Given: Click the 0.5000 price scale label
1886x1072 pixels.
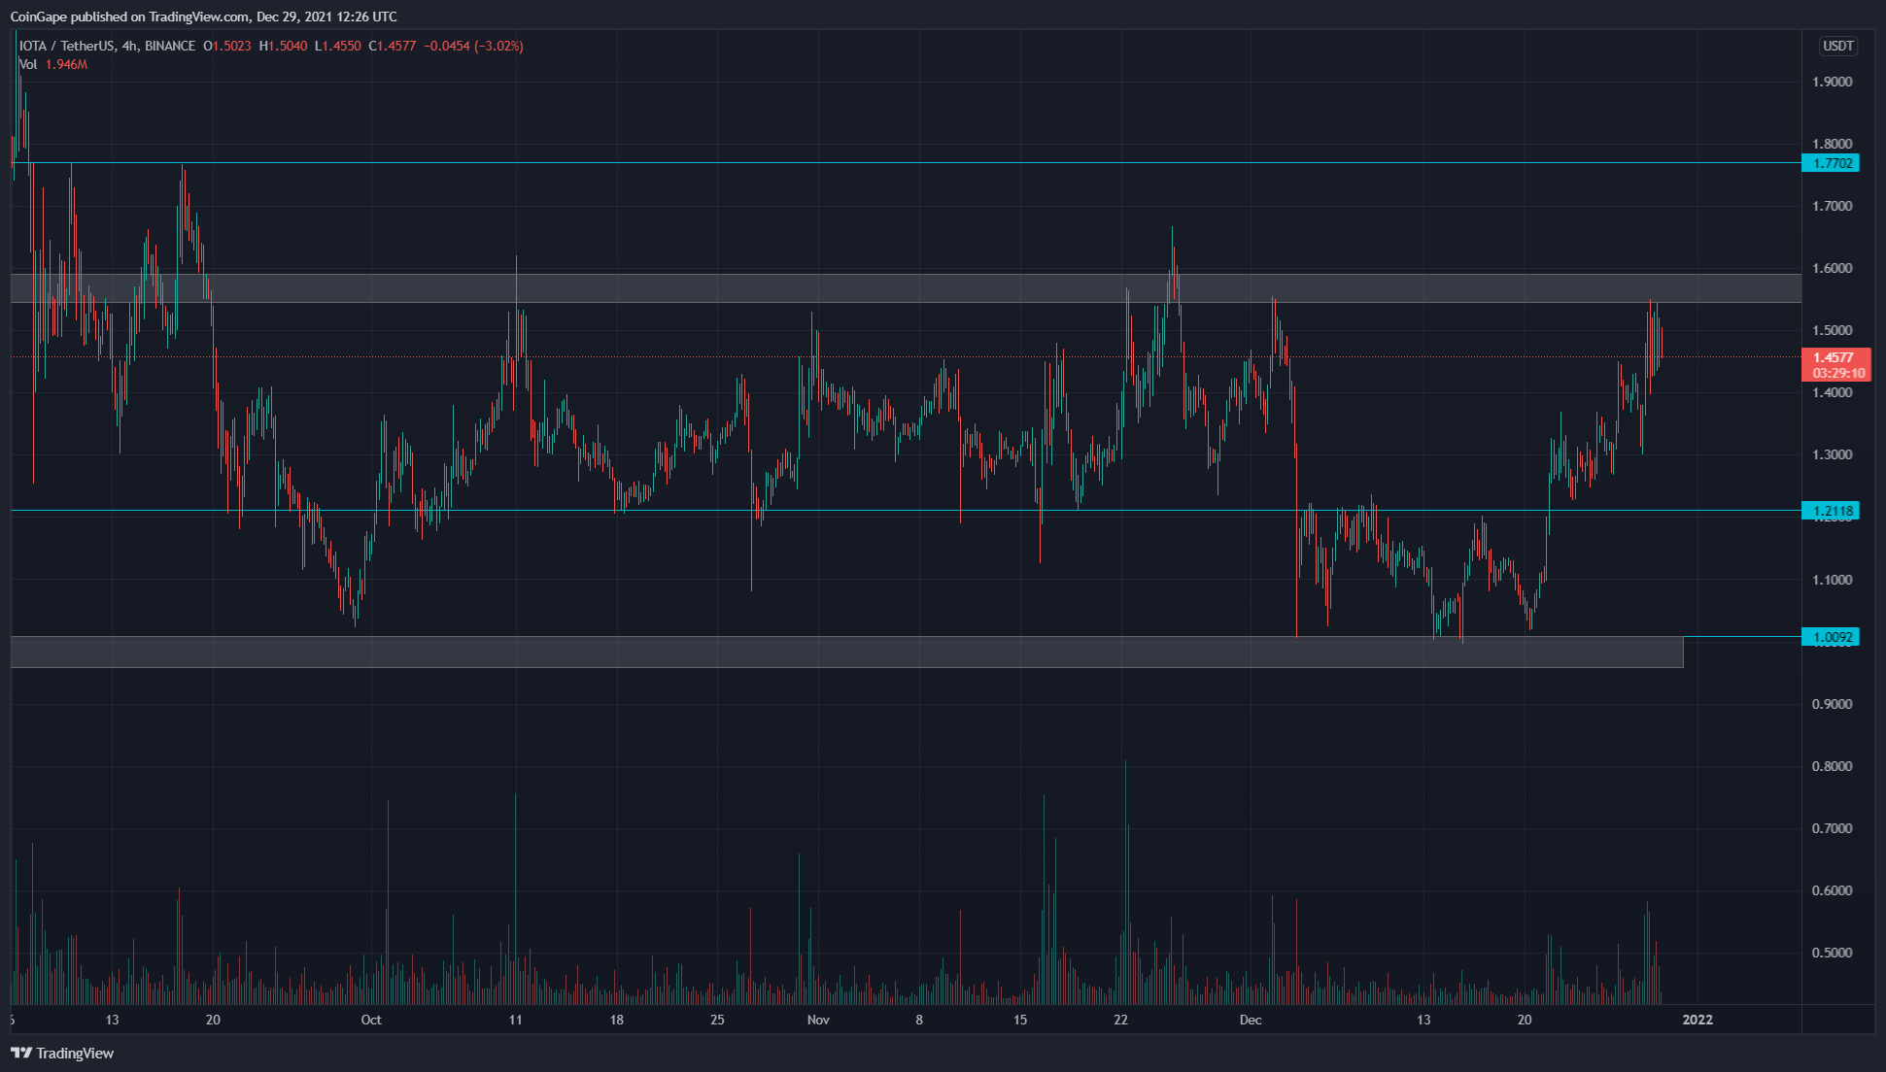Looking at the screenshot, I should pyautogui.click(x=1832, y=953).
